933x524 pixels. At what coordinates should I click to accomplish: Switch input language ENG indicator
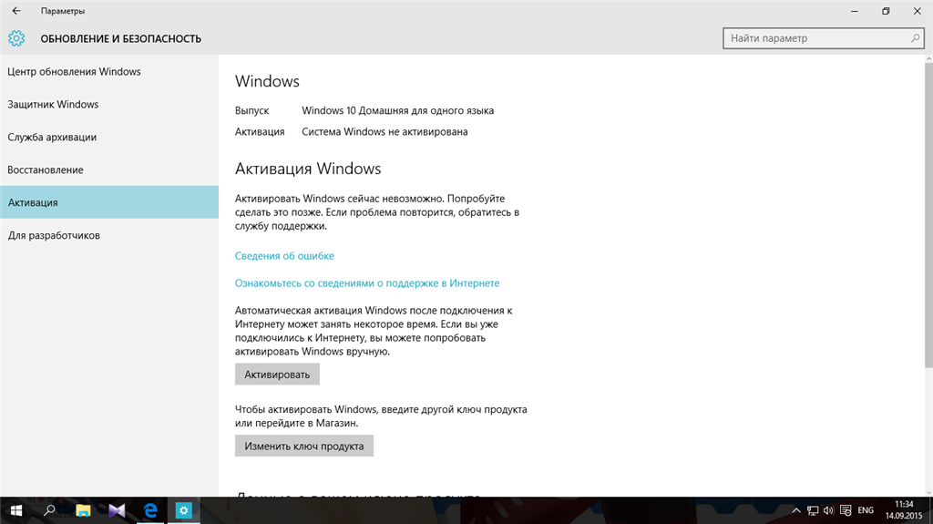866,510
